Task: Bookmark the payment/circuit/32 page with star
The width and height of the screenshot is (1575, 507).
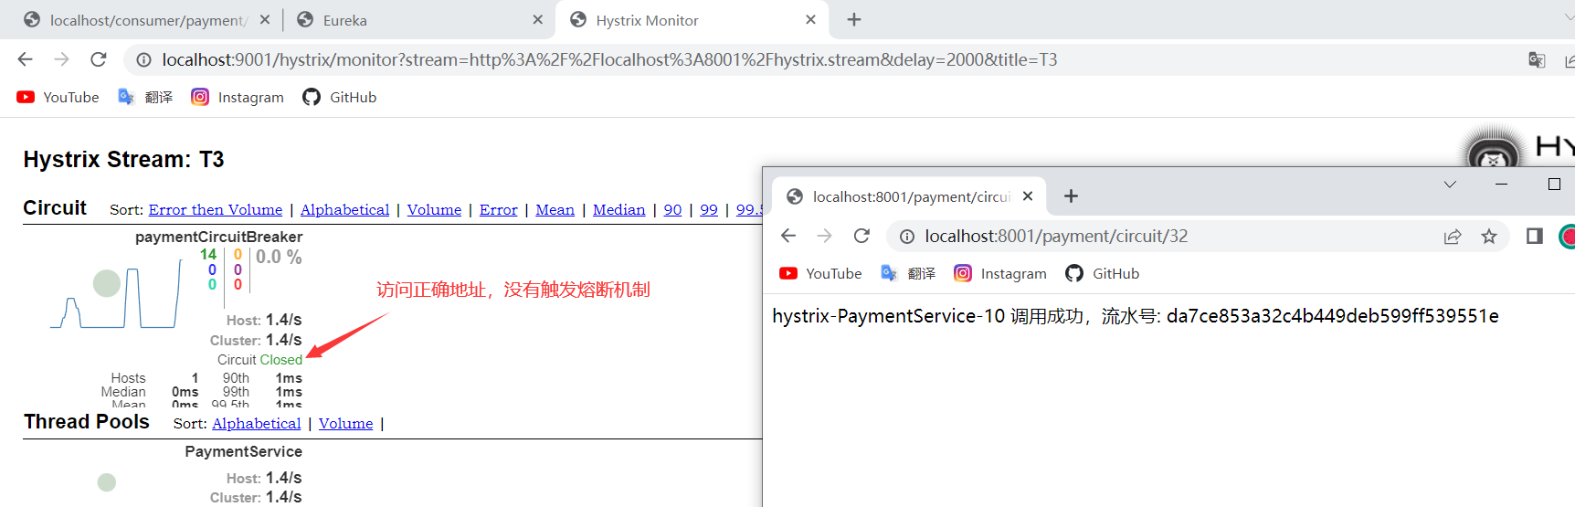Action: [x=1489, y=237]
